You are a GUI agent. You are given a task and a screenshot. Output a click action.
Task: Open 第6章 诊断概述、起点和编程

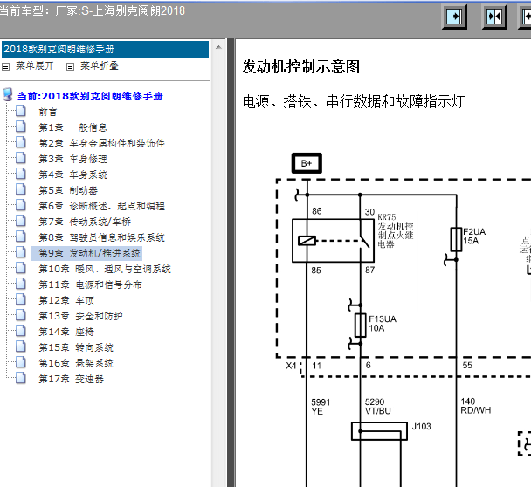click(101, 206)
